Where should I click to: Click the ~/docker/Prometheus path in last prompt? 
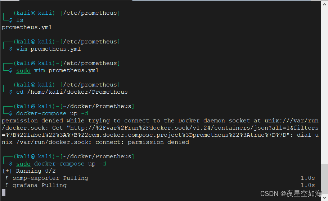click(x=97, y=156)
